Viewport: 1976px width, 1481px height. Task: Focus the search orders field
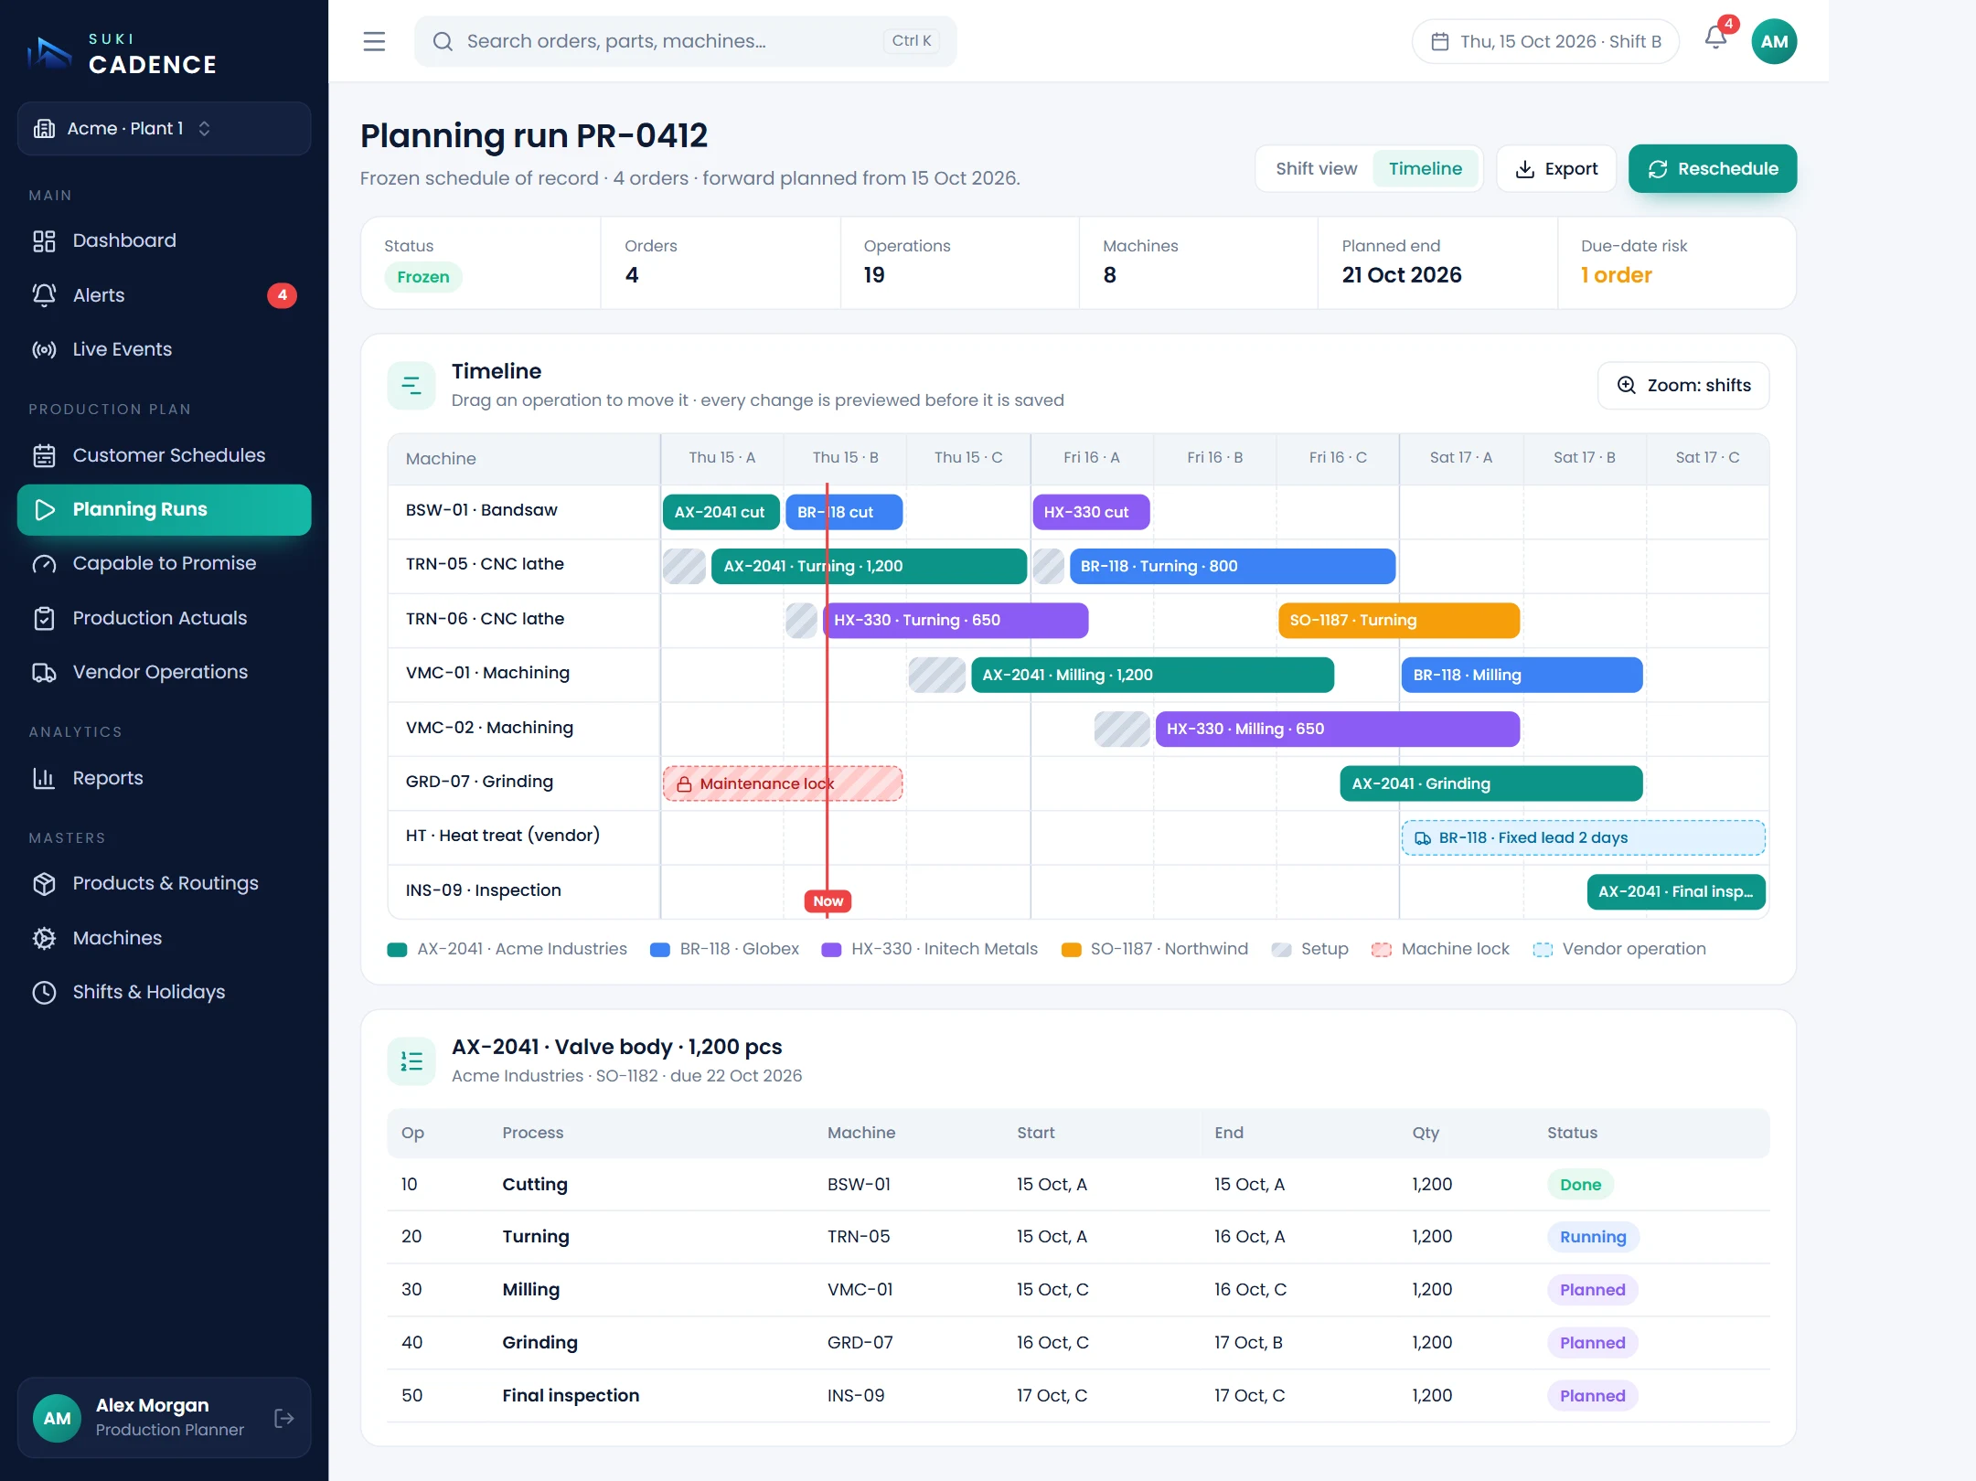pos(685,41)
